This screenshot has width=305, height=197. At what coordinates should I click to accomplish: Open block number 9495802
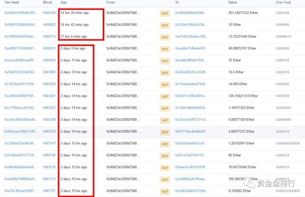(x=49, y=25)
